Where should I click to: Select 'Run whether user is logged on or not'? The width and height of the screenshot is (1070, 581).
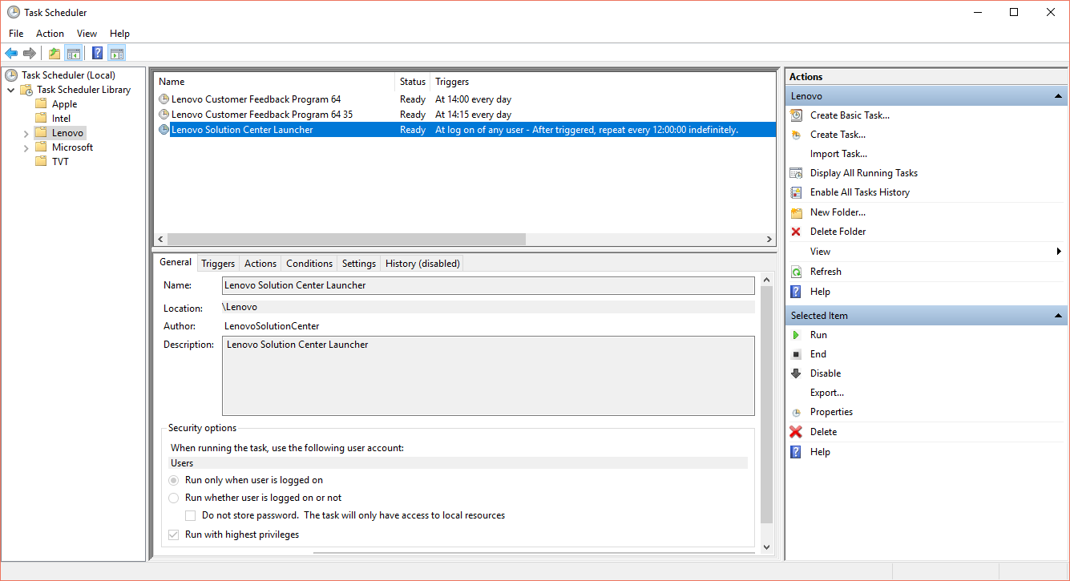pyautogui.click(x=174, y=498)
